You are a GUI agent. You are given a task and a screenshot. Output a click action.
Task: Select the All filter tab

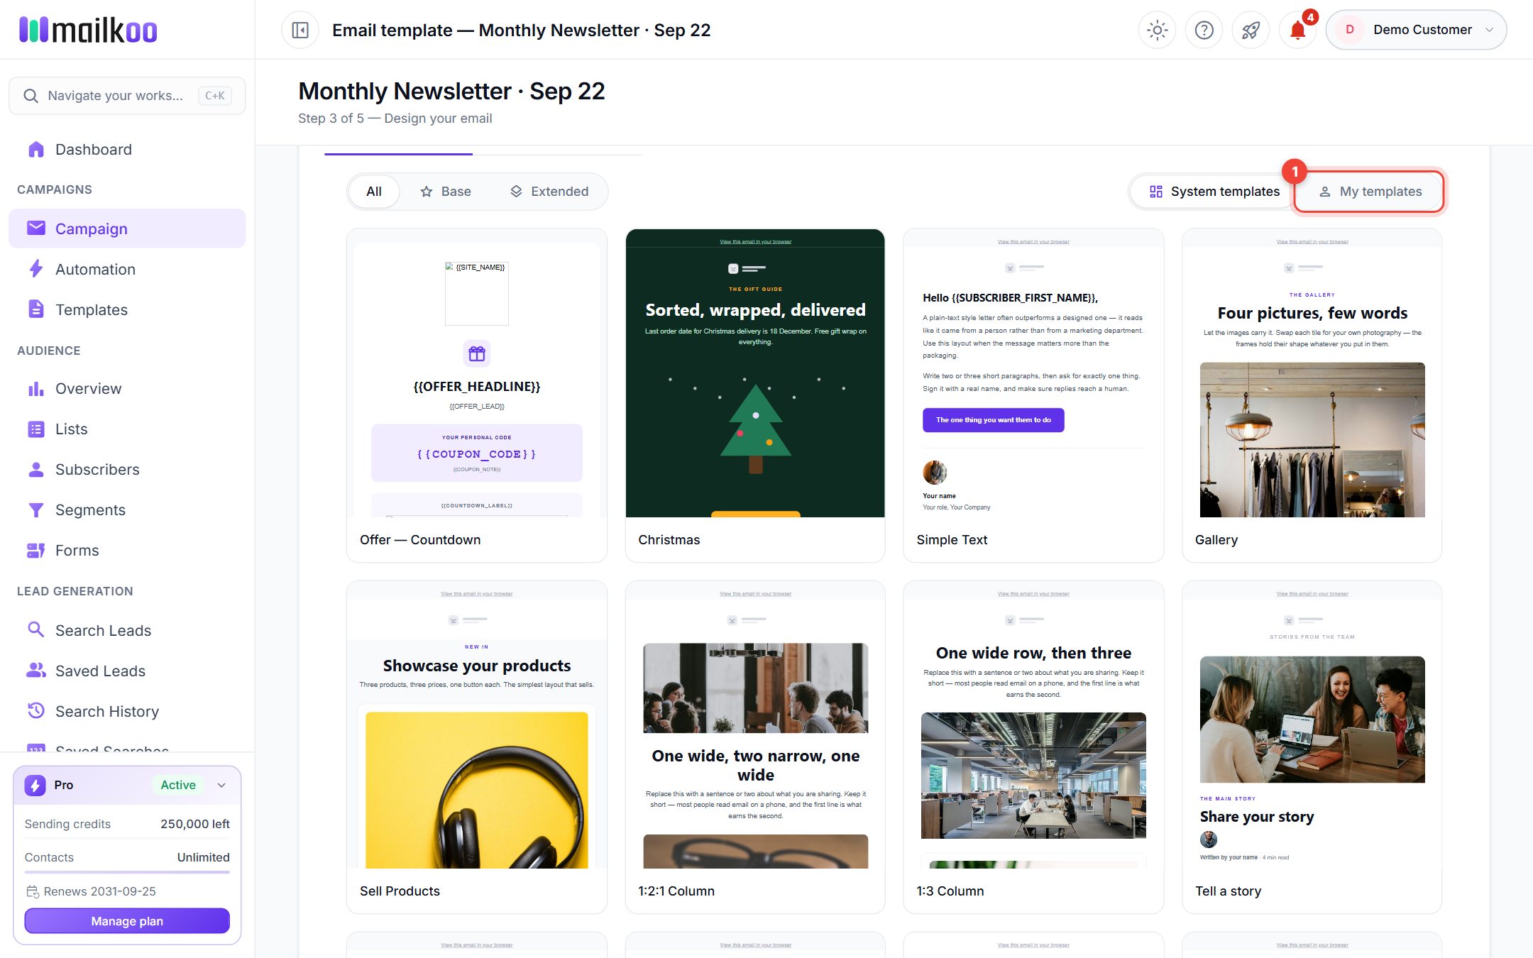(x=374, y=192)
